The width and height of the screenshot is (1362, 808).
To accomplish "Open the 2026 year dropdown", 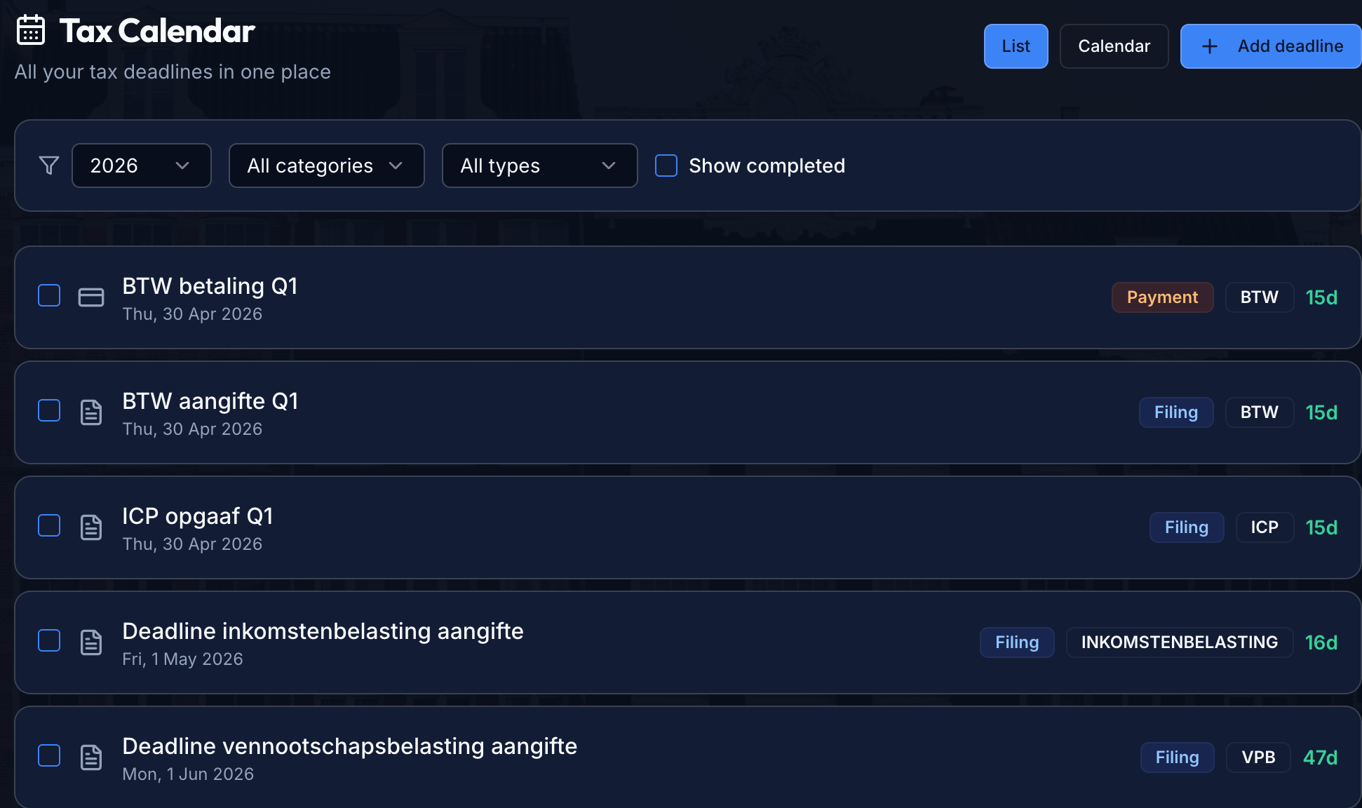I will 141,166.
